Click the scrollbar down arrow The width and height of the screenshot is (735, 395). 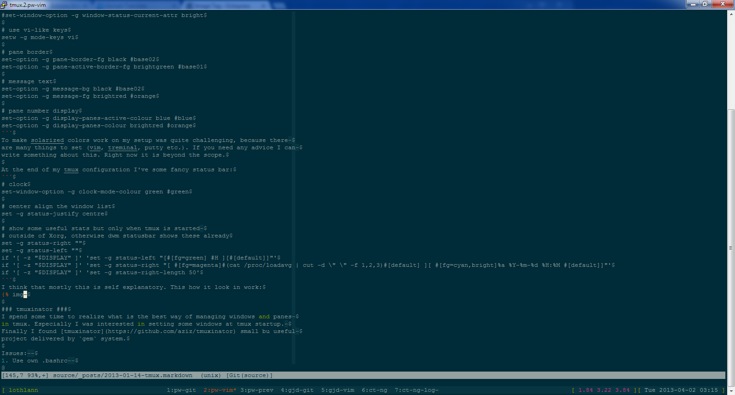(x=731, y=391)
